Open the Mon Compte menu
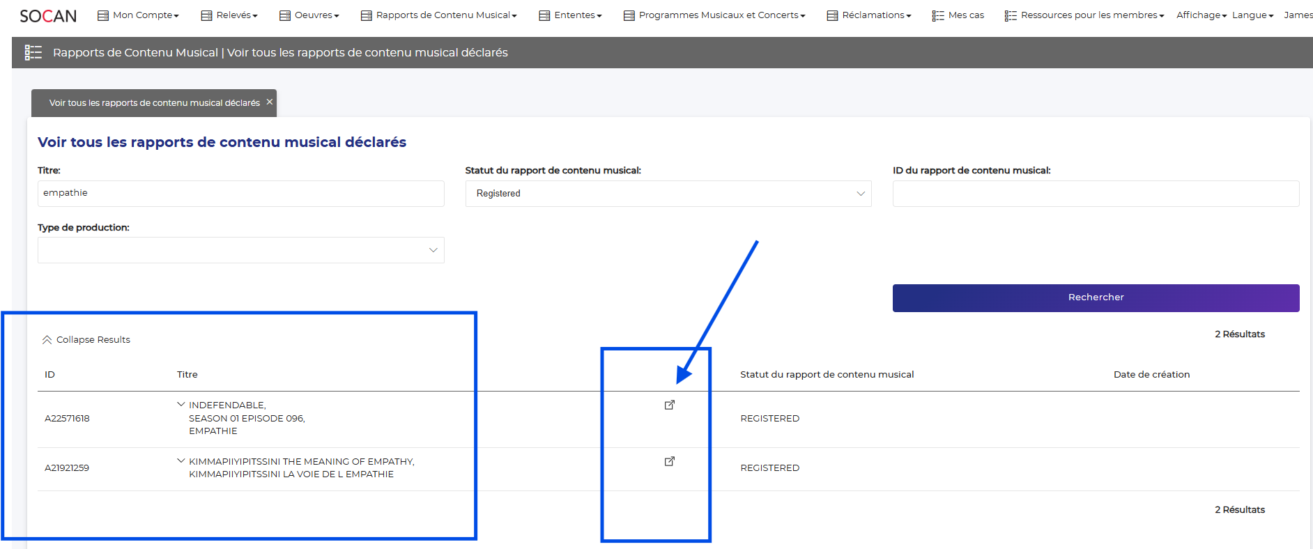 click(x=139, y=15)
